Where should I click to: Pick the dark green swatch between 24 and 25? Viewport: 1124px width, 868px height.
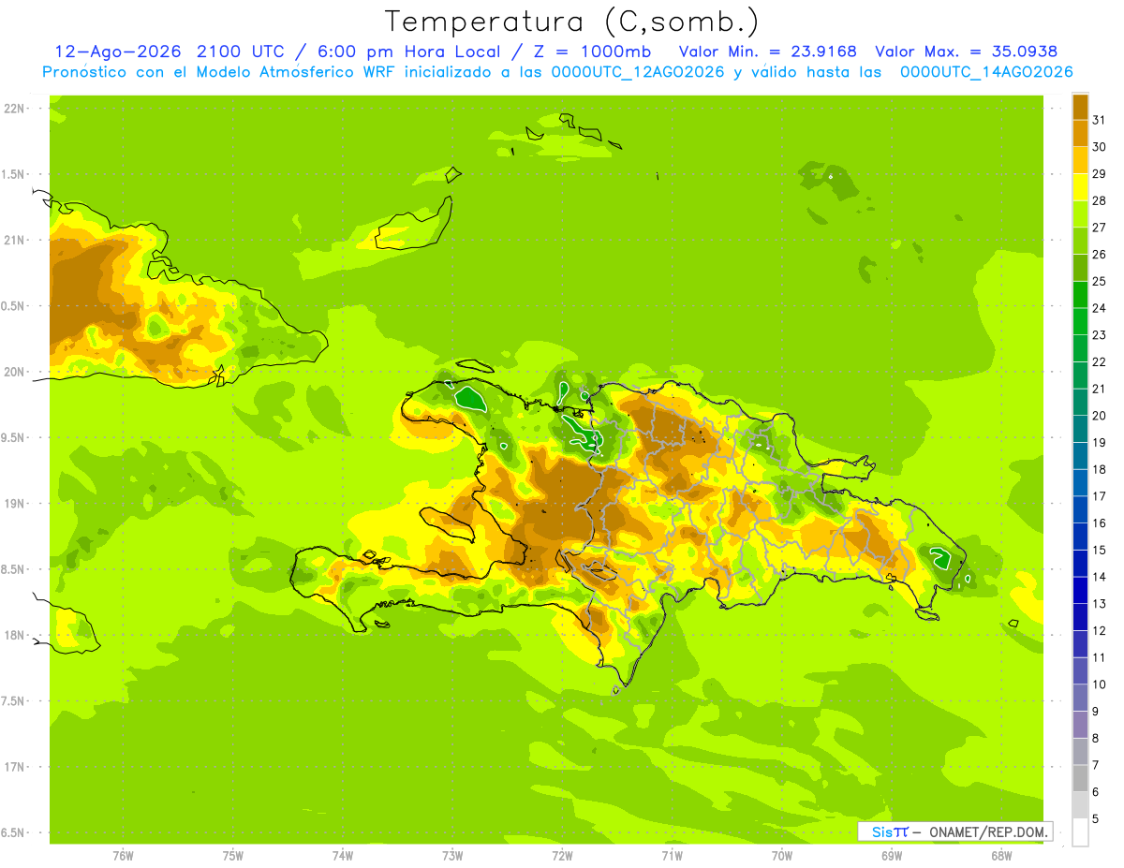pos(1080,294)
